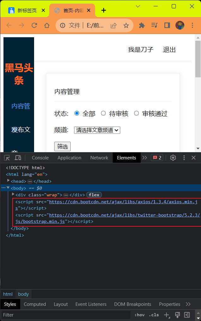
Task: Open the media control icon
Action: 154,25
